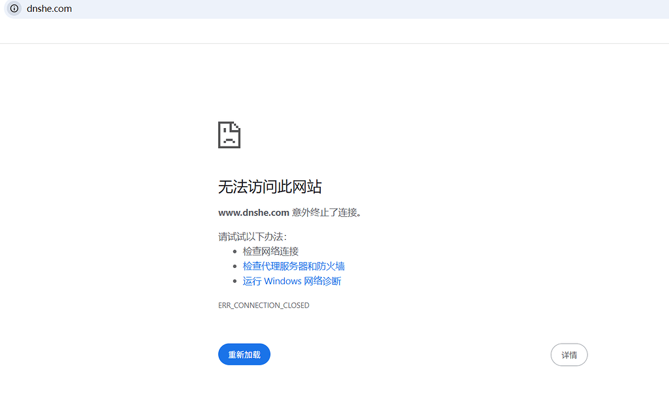This screenshot has height=394, width=669.
Task: Click the dnshe.com URL in address bar
Action: [x=49, y=8]
